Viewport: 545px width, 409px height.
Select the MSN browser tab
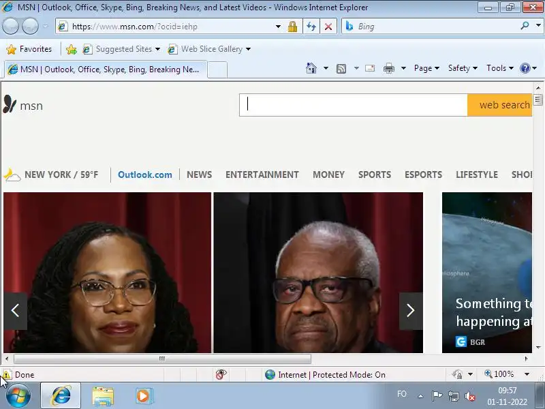105,70
